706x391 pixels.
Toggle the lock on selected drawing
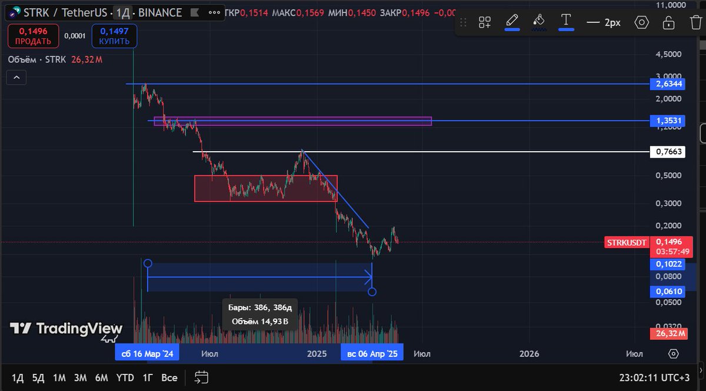[668, 22]
